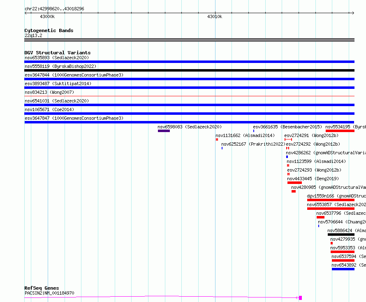Select the red esv2724293 variant marker

[289, 174]
